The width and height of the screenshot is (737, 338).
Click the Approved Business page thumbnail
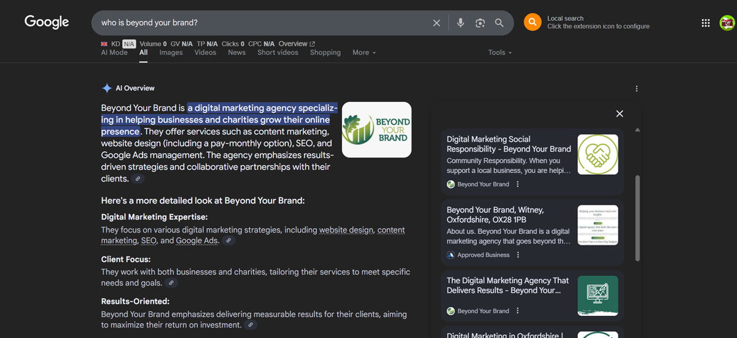click(x=598, y=225)
